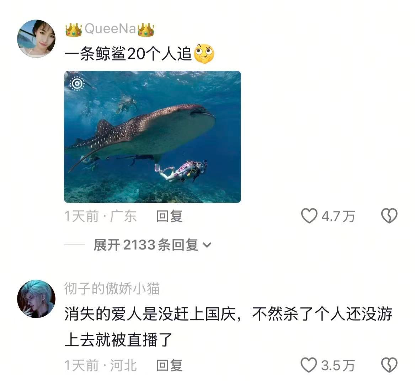Dislike QueeNa's comment with broken heart
416x382 pixels.
[389, 216]
